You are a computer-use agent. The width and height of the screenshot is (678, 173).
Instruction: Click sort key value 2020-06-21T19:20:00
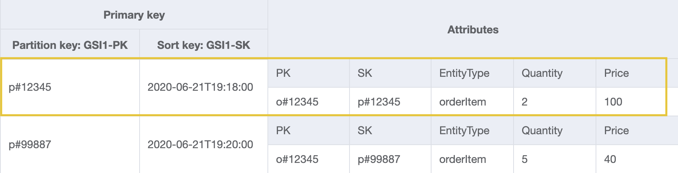click(200, 145)
